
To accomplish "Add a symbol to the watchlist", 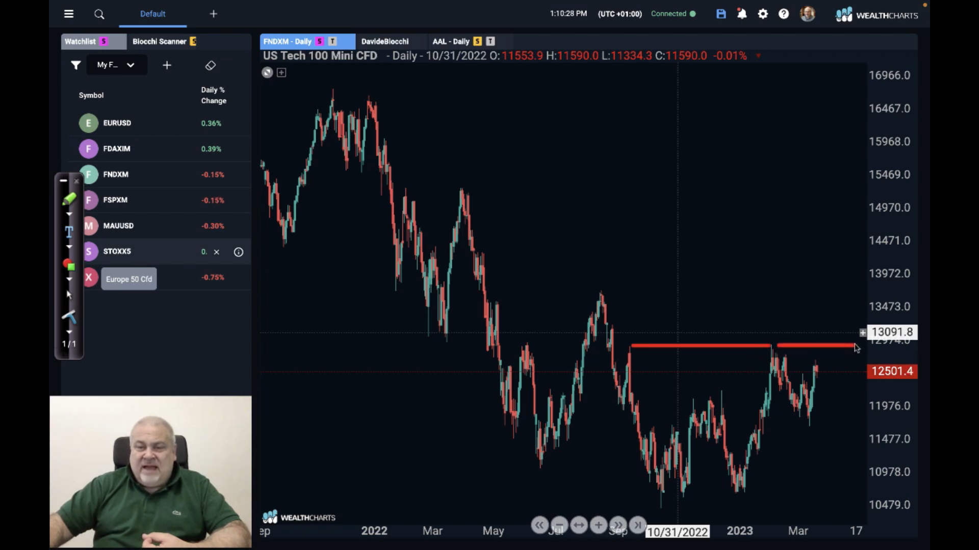I will point(167,65).
